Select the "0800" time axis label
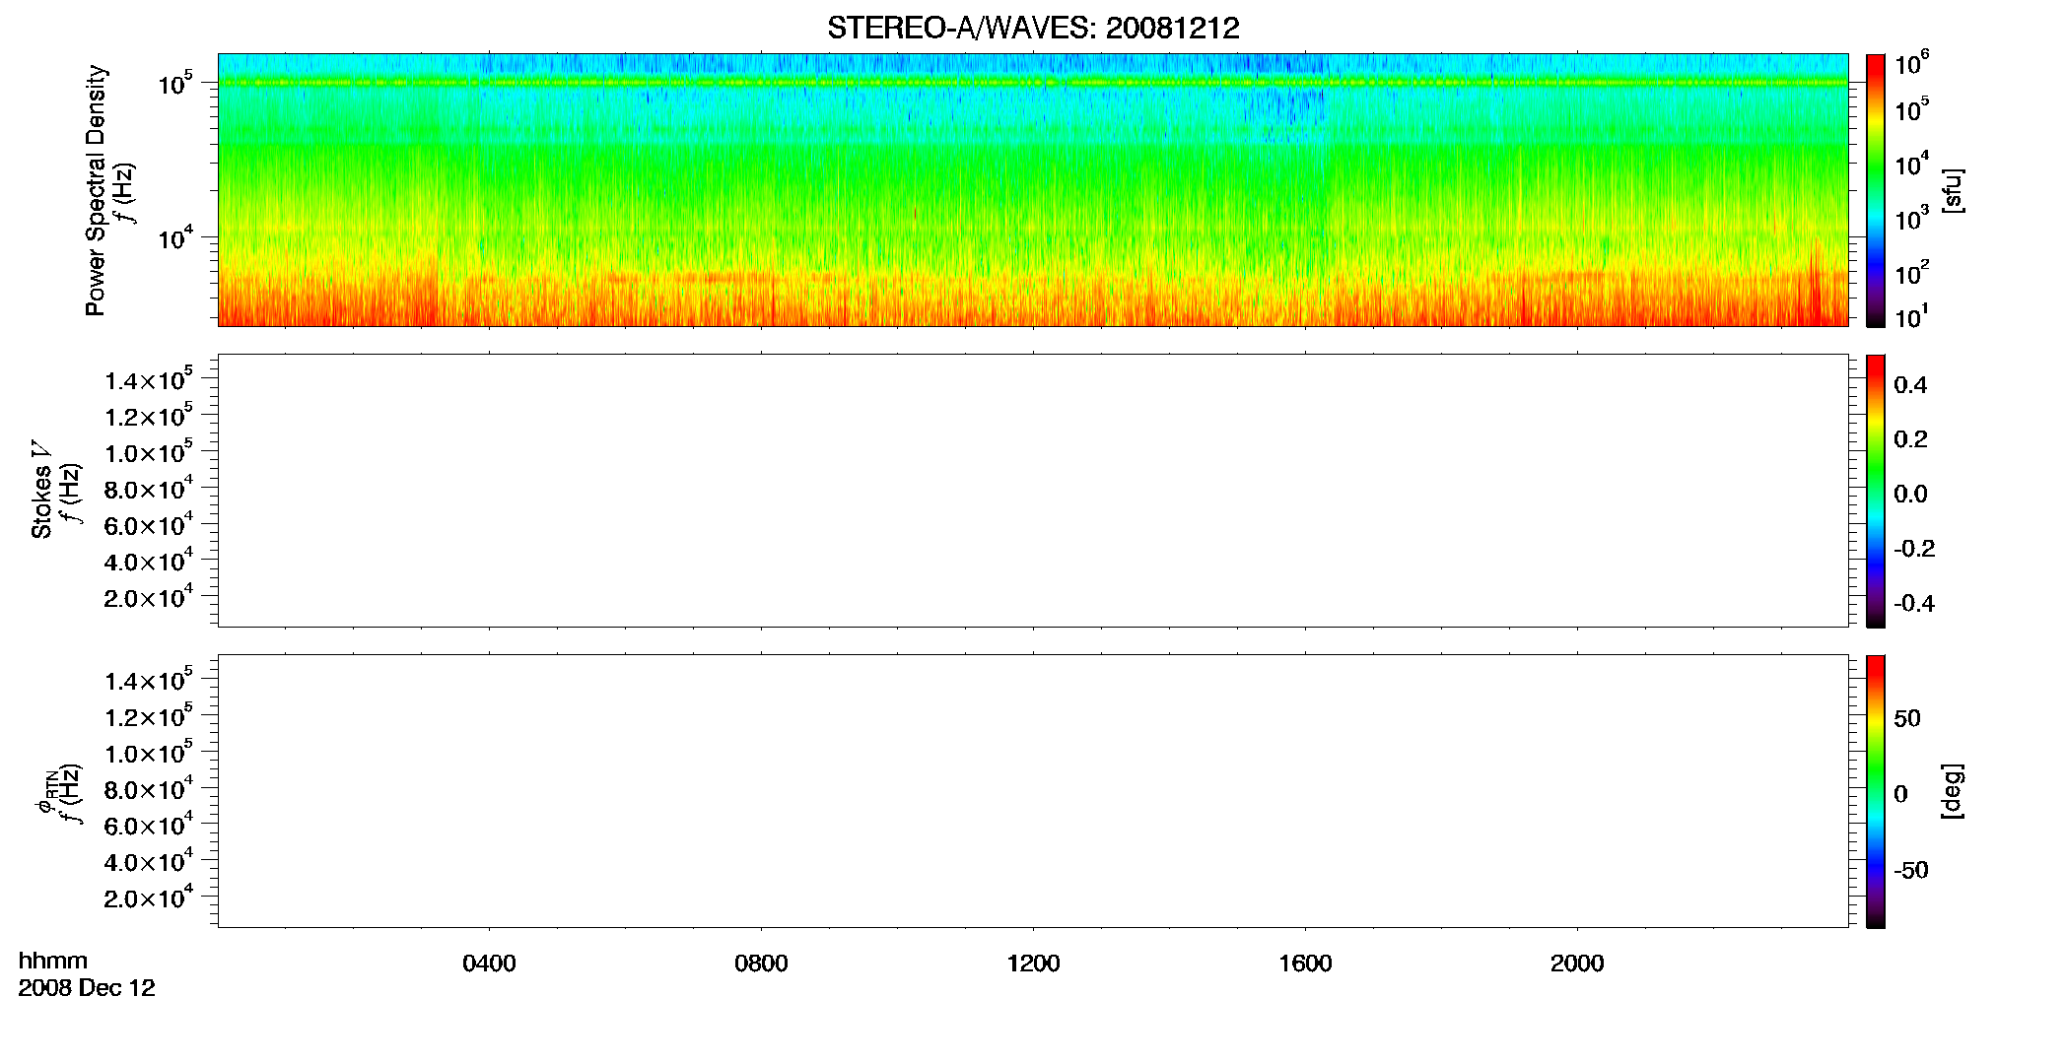Image resolution: width=2066 pixels, height=1064 pixels. point(761,964)
